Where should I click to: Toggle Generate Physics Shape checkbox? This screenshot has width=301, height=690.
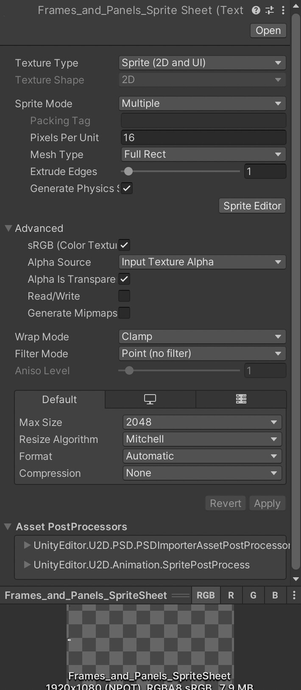126,188
